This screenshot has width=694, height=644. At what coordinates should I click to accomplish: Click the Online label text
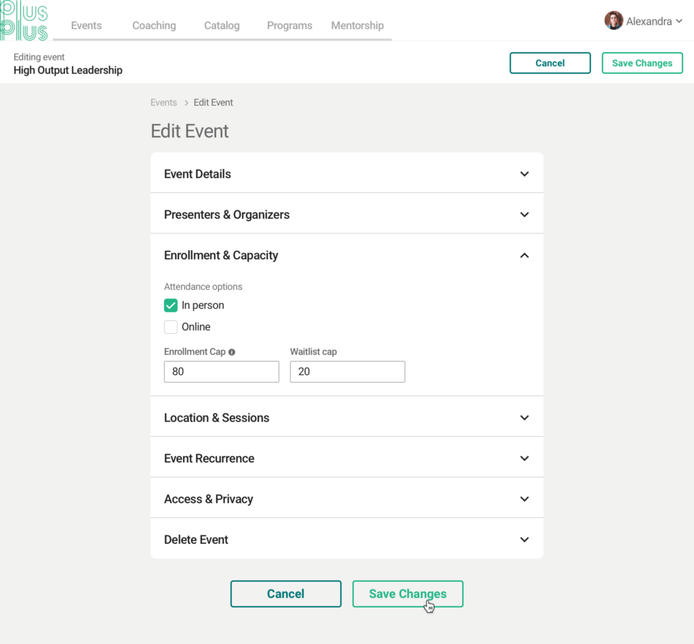196,327
